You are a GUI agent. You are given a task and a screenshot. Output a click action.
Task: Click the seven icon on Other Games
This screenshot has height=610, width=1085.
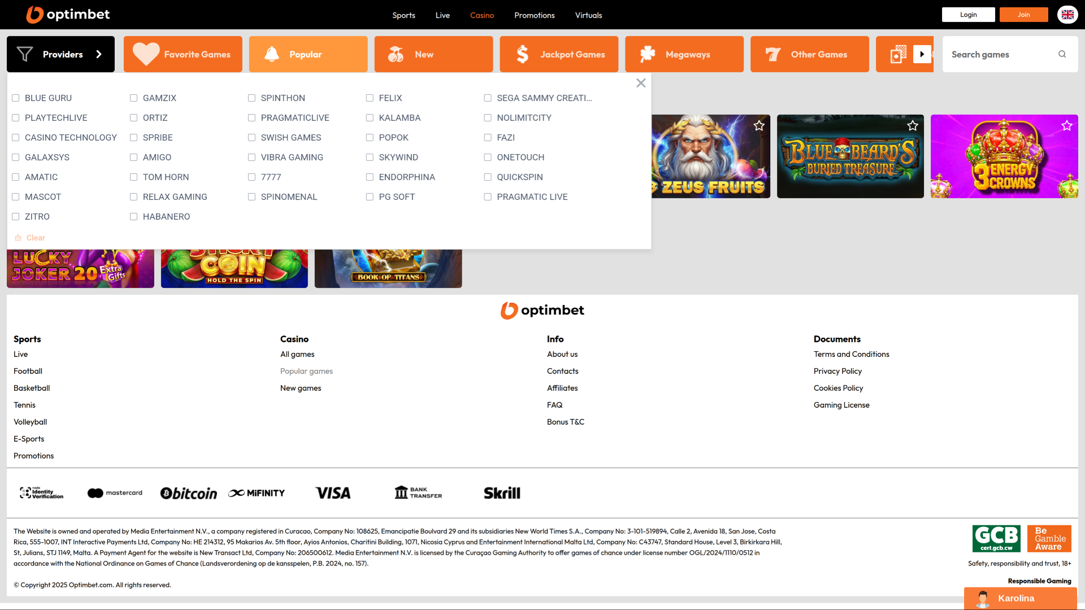click(773, 54)
